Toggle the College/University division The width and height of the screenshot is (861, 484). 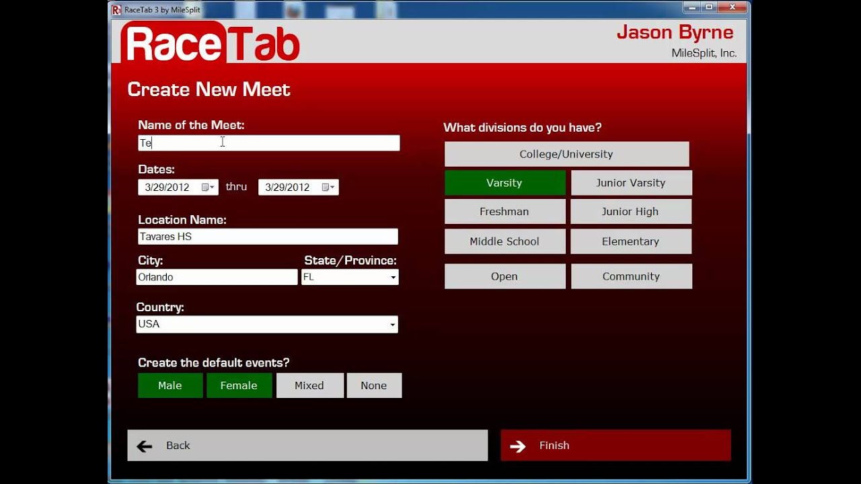pyautogui.click(x=566, y=154)
